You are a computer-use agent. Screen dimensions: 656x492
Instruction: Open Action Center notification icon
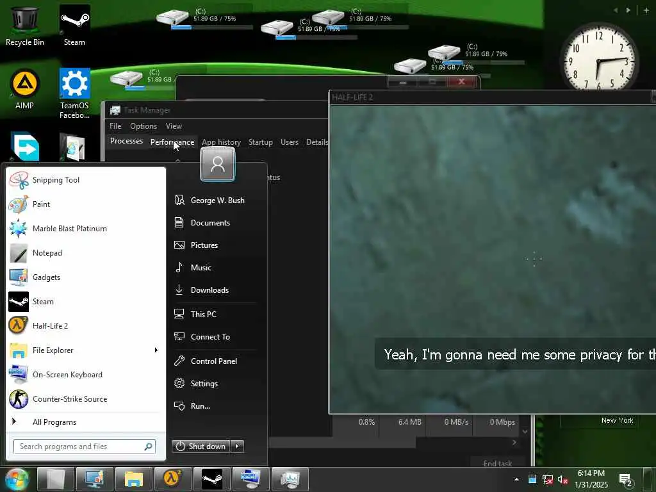625,480
